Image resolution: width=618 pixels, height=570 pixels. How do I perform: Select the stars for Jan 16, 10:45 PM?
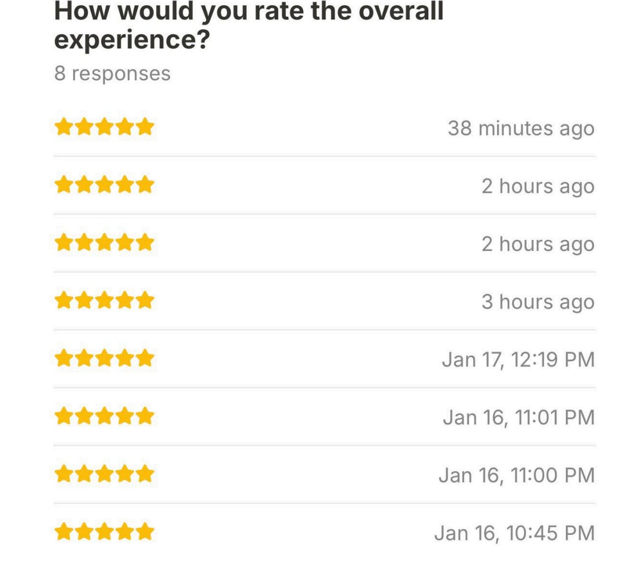[104, 532]
